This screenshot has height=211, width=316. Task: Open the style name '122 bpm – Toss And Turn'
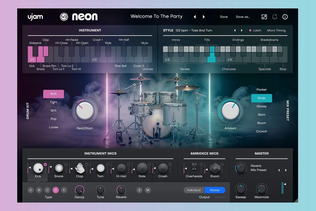[194, 31]
